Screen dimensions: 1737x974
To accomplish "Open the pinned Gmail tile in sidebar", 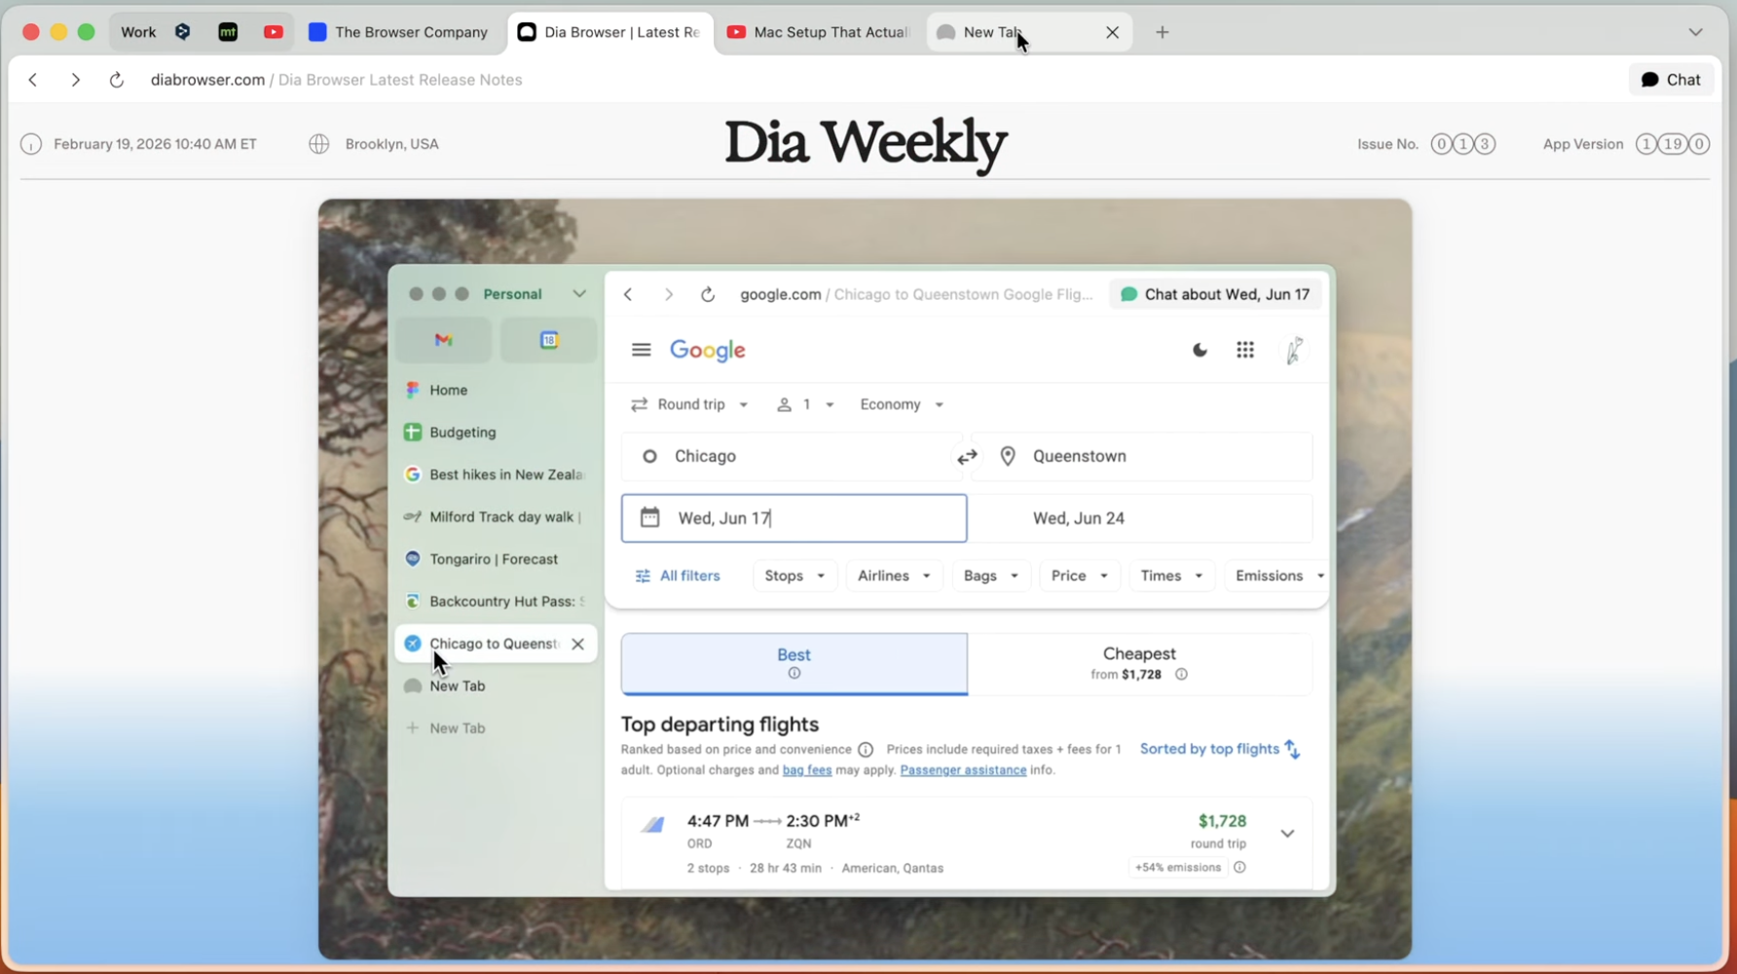I will (x=444, y=340).
